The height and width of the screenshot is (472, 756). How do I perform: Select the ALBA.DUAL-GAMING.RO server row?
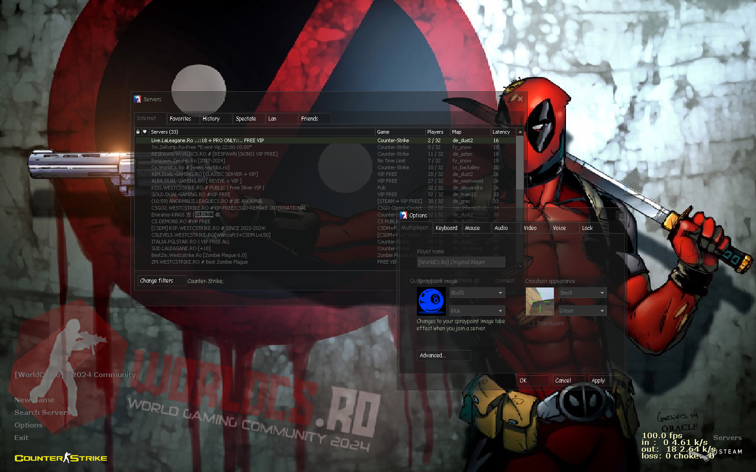click(x=326, y=181)
